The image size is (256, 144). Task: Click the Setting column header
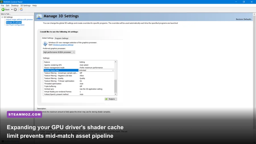[x=96, y=62]
